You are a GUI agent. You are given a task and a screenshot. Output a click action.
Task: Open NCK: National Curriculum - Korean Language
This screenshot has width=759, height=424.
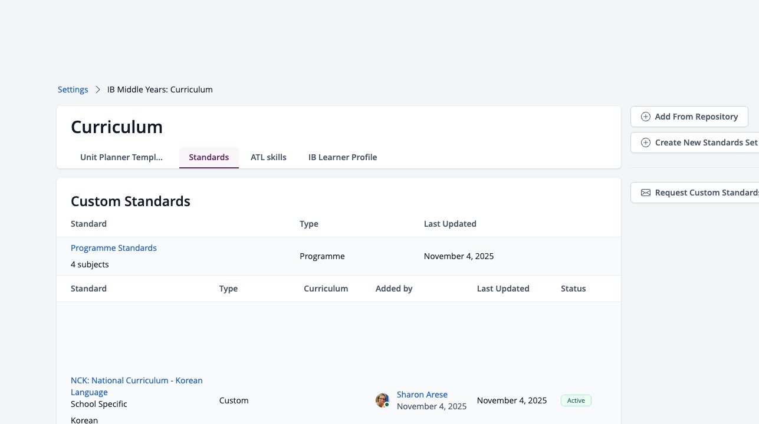coord(137,386)
